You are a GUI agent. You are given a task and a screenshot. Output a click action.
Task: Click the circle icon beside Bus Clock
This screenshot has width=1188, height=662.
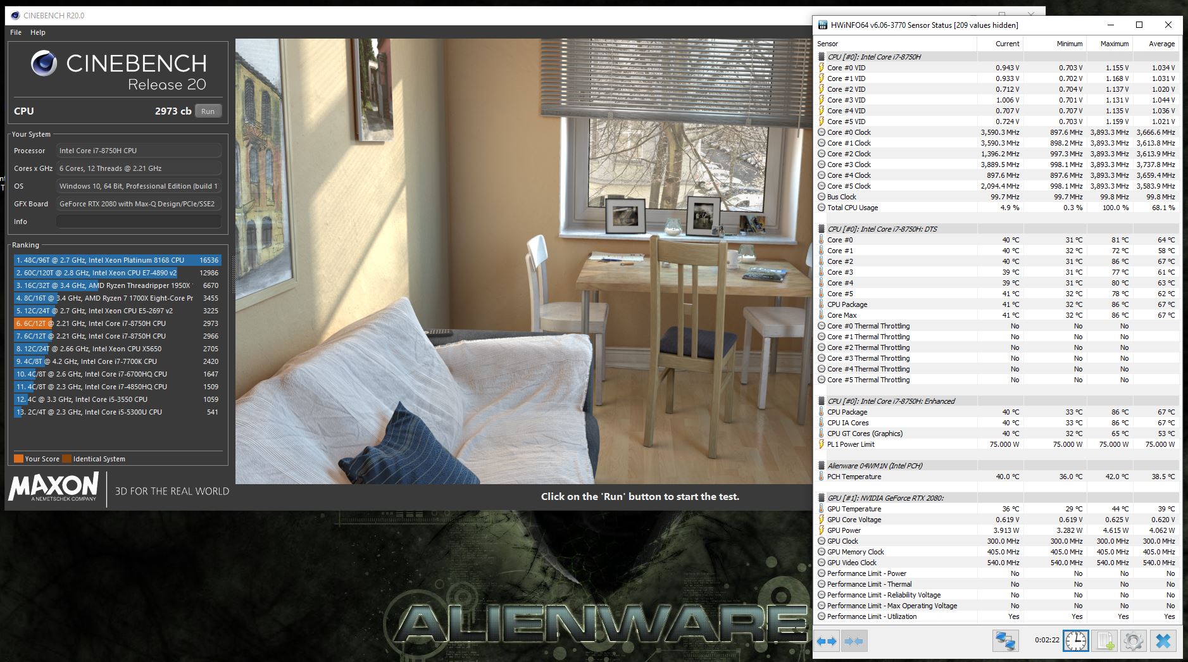(822, 197)
